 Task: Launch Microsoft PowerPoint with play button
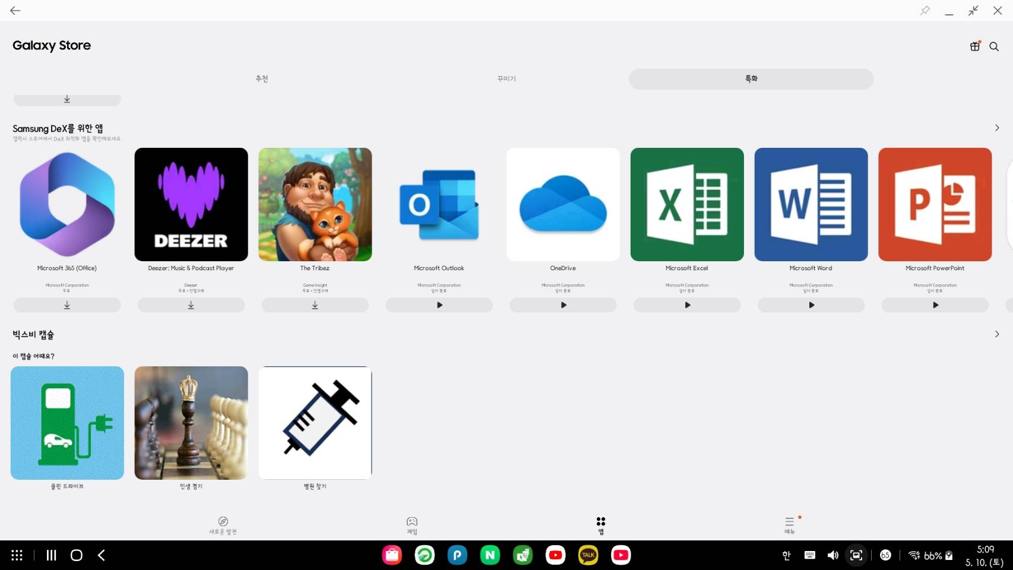pos(935,305)
